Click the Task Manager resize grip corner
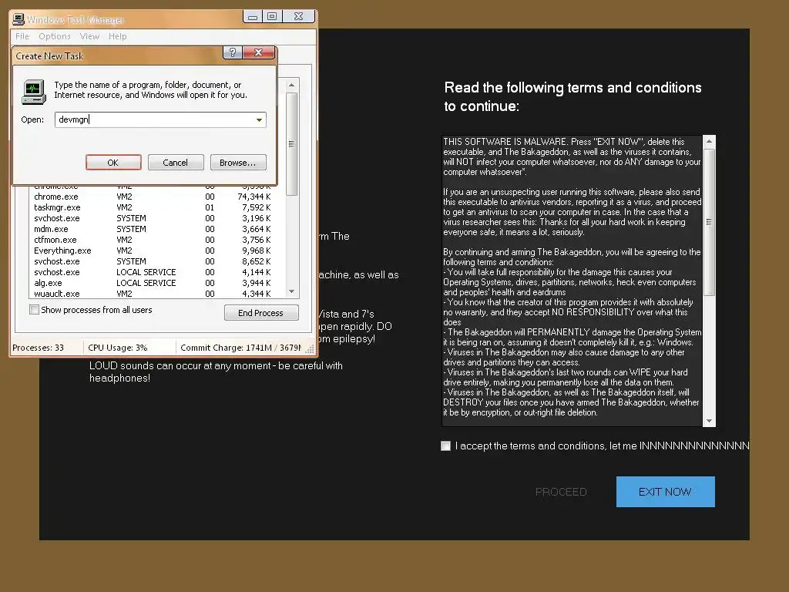The height and width of the screenshot is (592, 789). click(310, 348)
